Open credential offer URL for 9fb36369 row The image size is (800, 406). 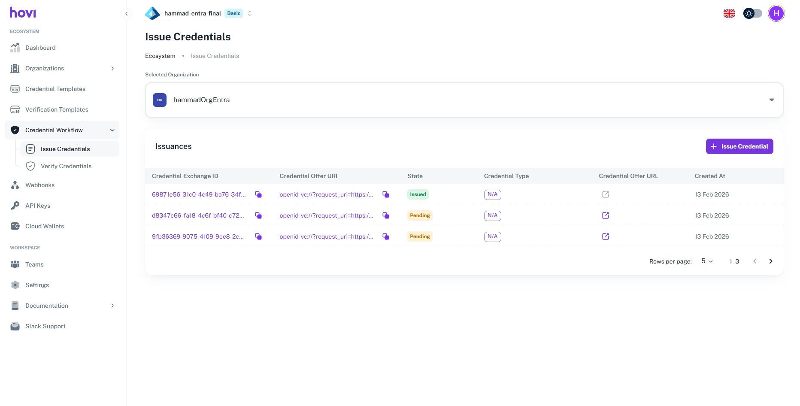click(x=606, y=236)
